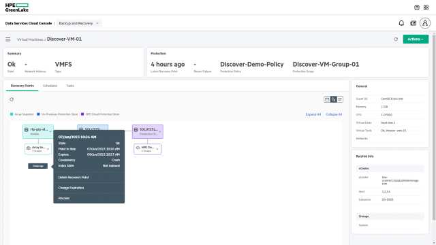The image size is (436, 245).
Task: Open the apps grid launcher icon
Action: tap(426, 7)
